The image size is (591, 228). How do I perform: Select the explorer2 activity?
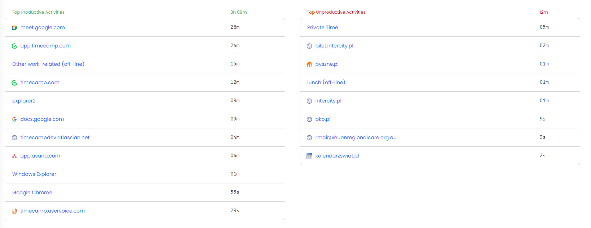coord(24,101)
